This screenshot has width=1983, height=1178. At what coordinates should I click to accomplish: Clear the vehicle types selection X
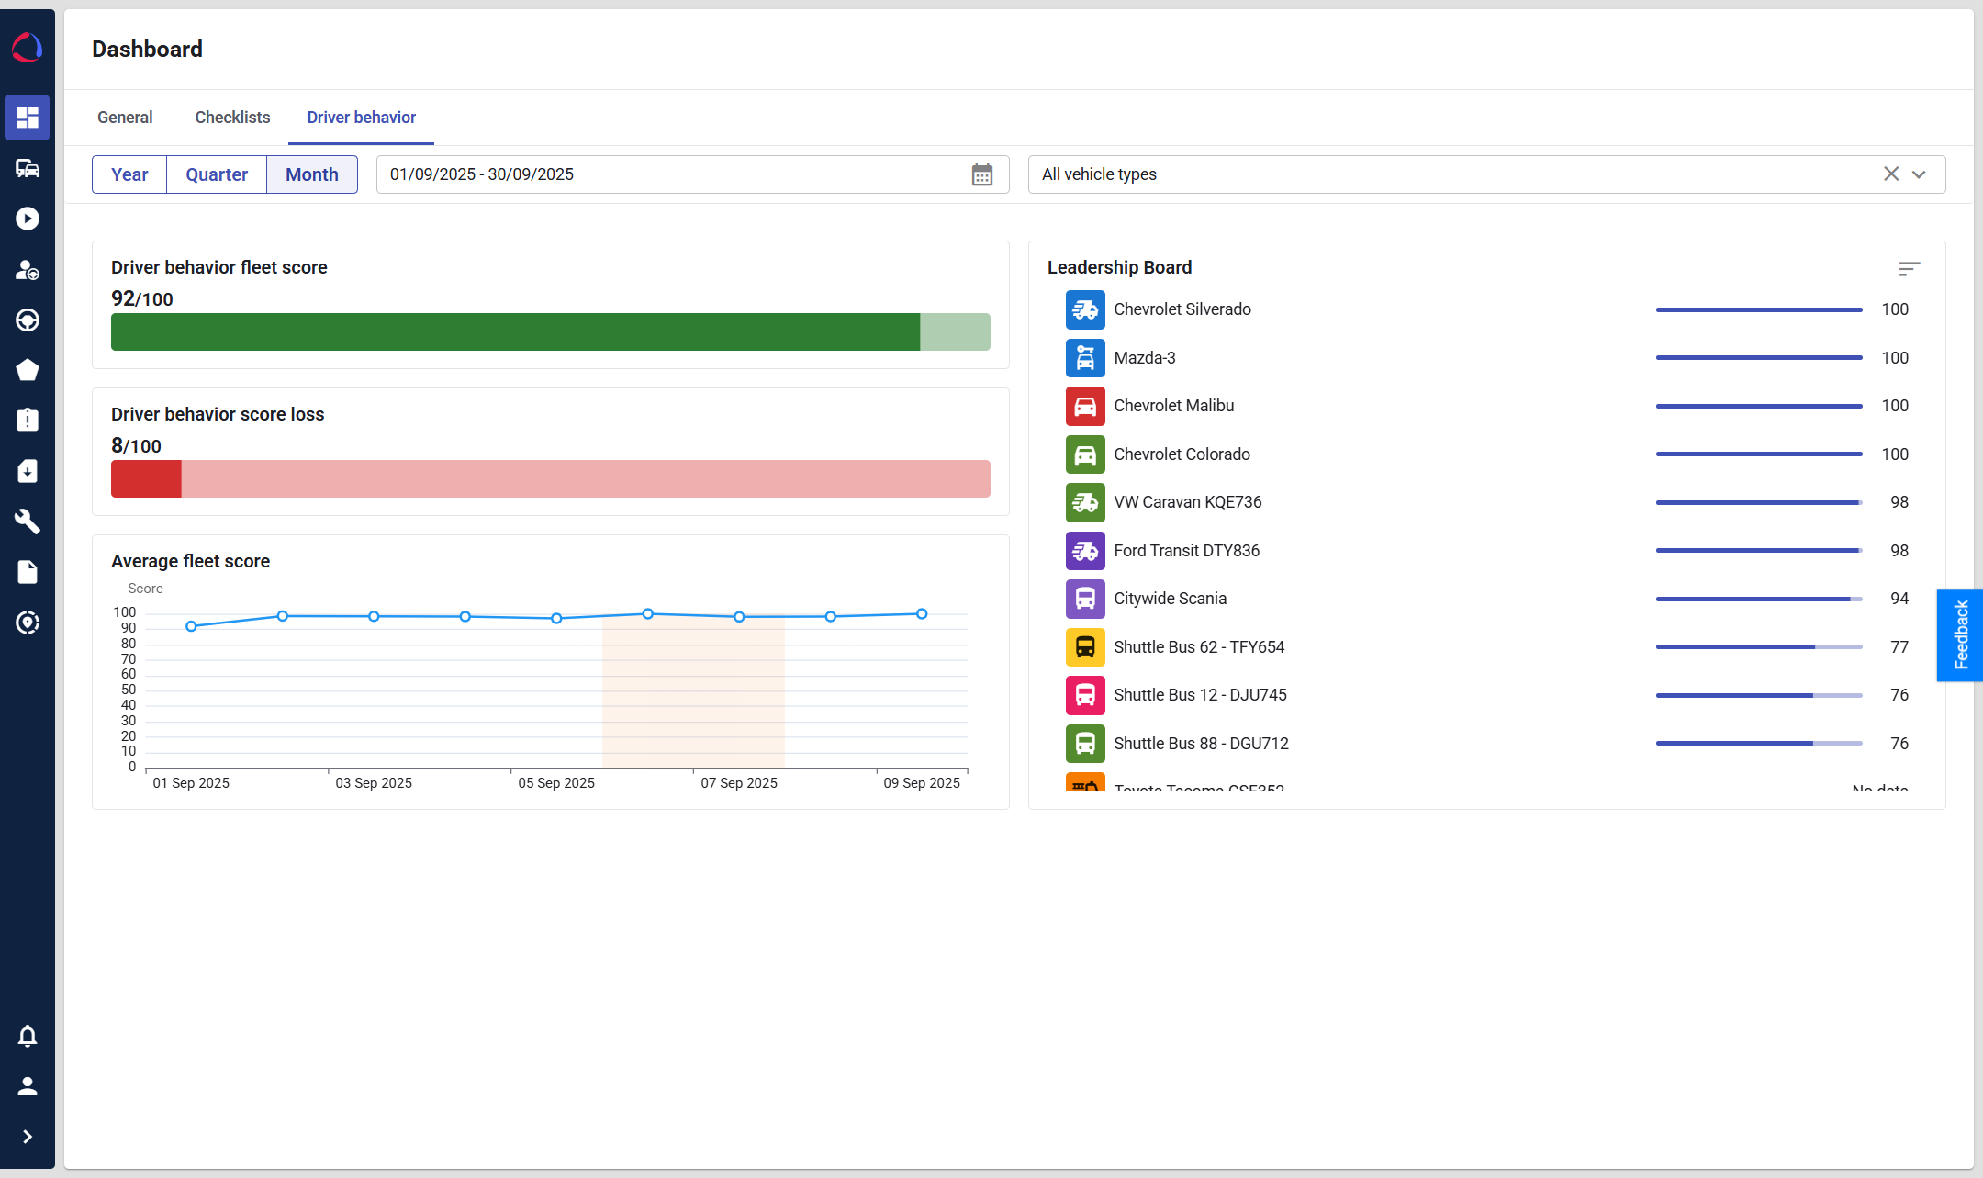coord(1891,174)
